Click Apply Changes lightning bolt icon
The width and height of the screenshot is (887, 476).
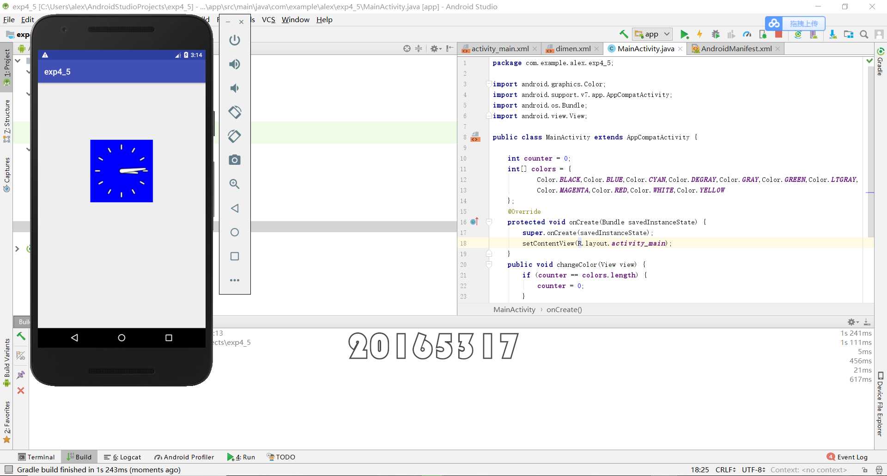(699, 34)
